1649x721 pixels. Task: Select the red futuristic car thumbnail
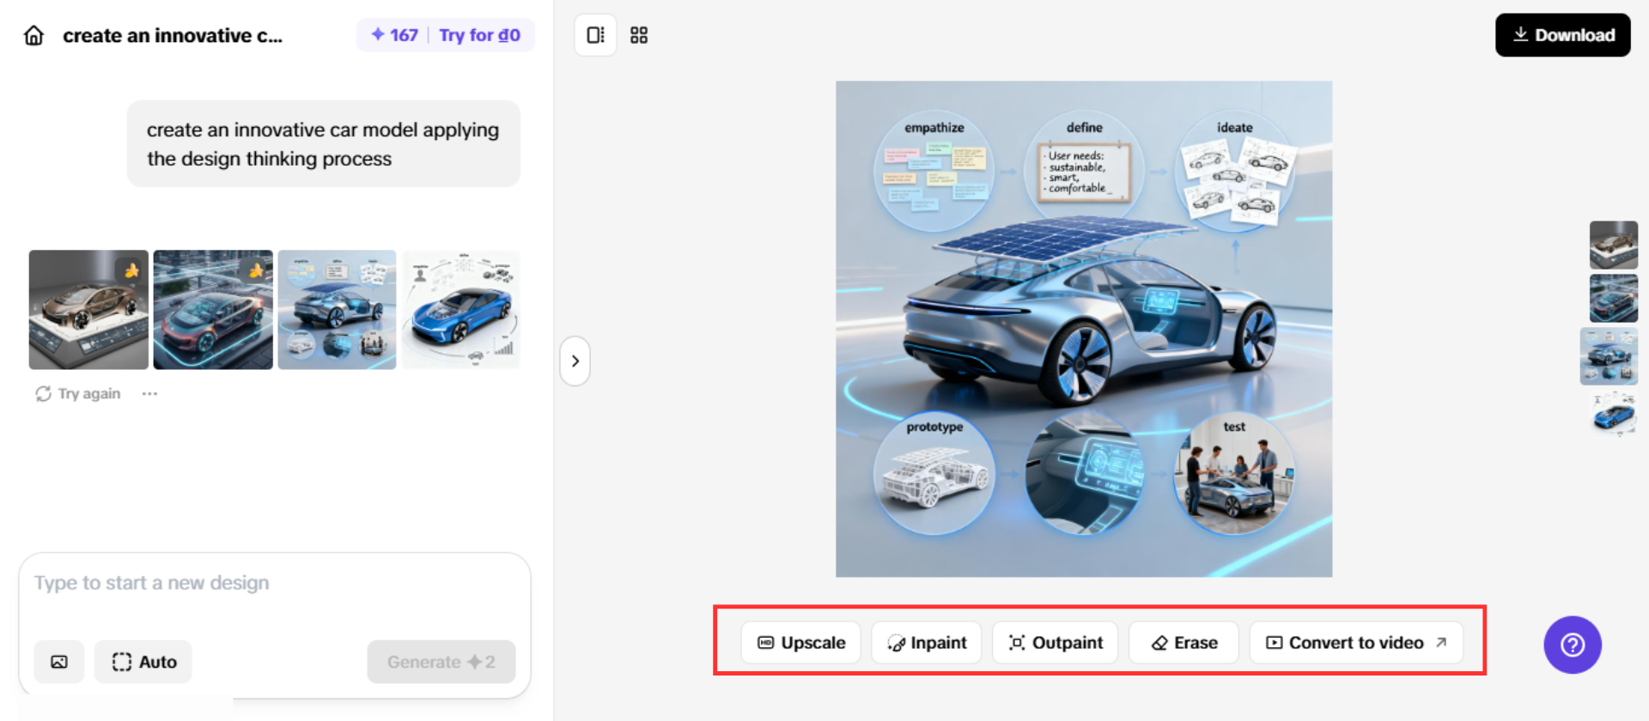(x=213, y=310)
